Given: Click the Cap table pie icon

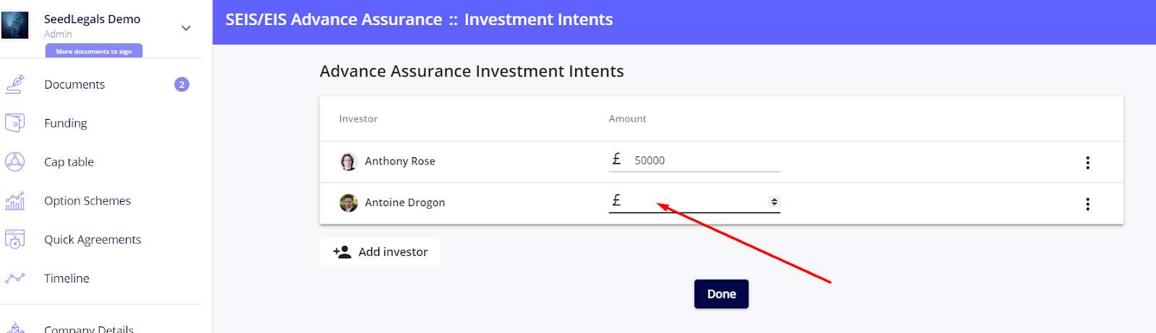Looking at the screenshot, I should (15, 161).
